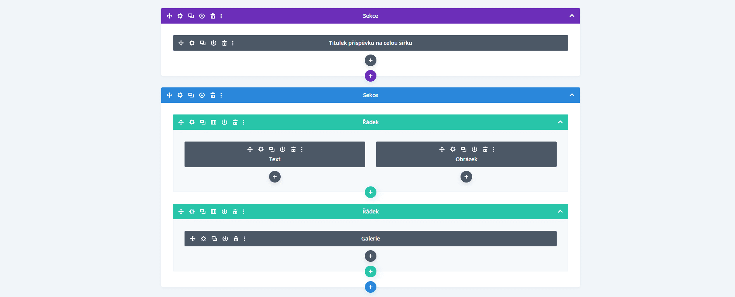The width and height of the screenshot is (735, 297).
Task: Toggle power icon on purple Sekce
Action: 202,16
